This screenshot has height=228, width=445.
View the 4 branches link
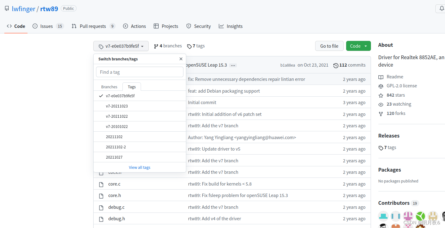168,46
